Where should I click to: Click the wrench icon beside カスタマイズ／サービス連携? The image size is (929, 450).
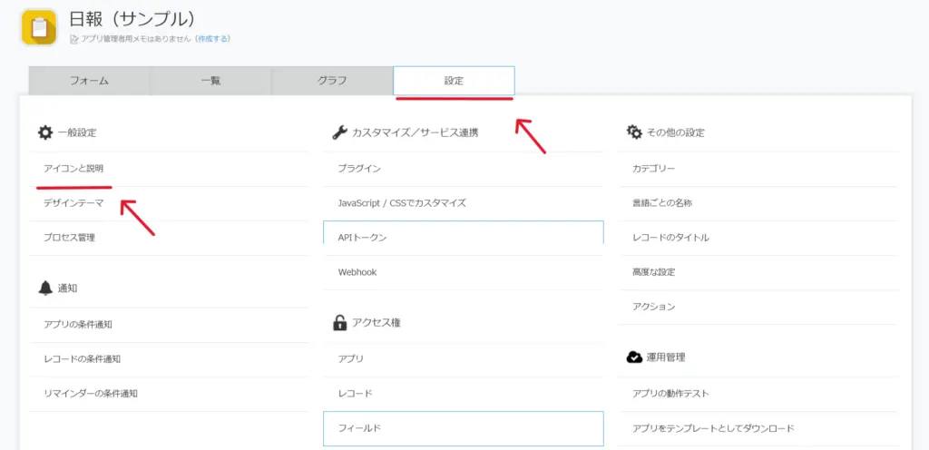[339, 132]
